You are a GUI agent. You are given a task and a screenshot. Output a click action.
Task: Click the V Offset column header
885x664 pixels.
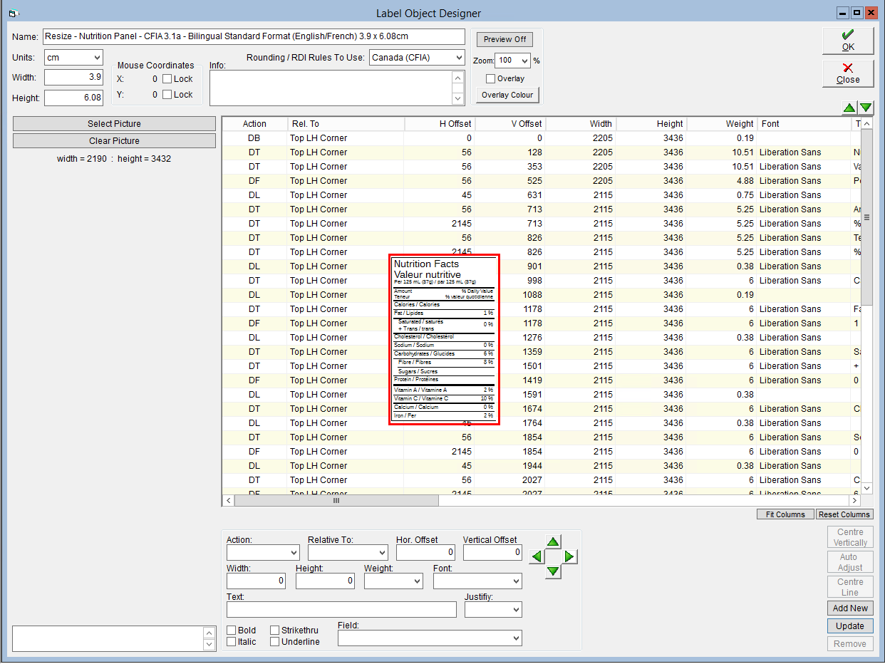510,124
